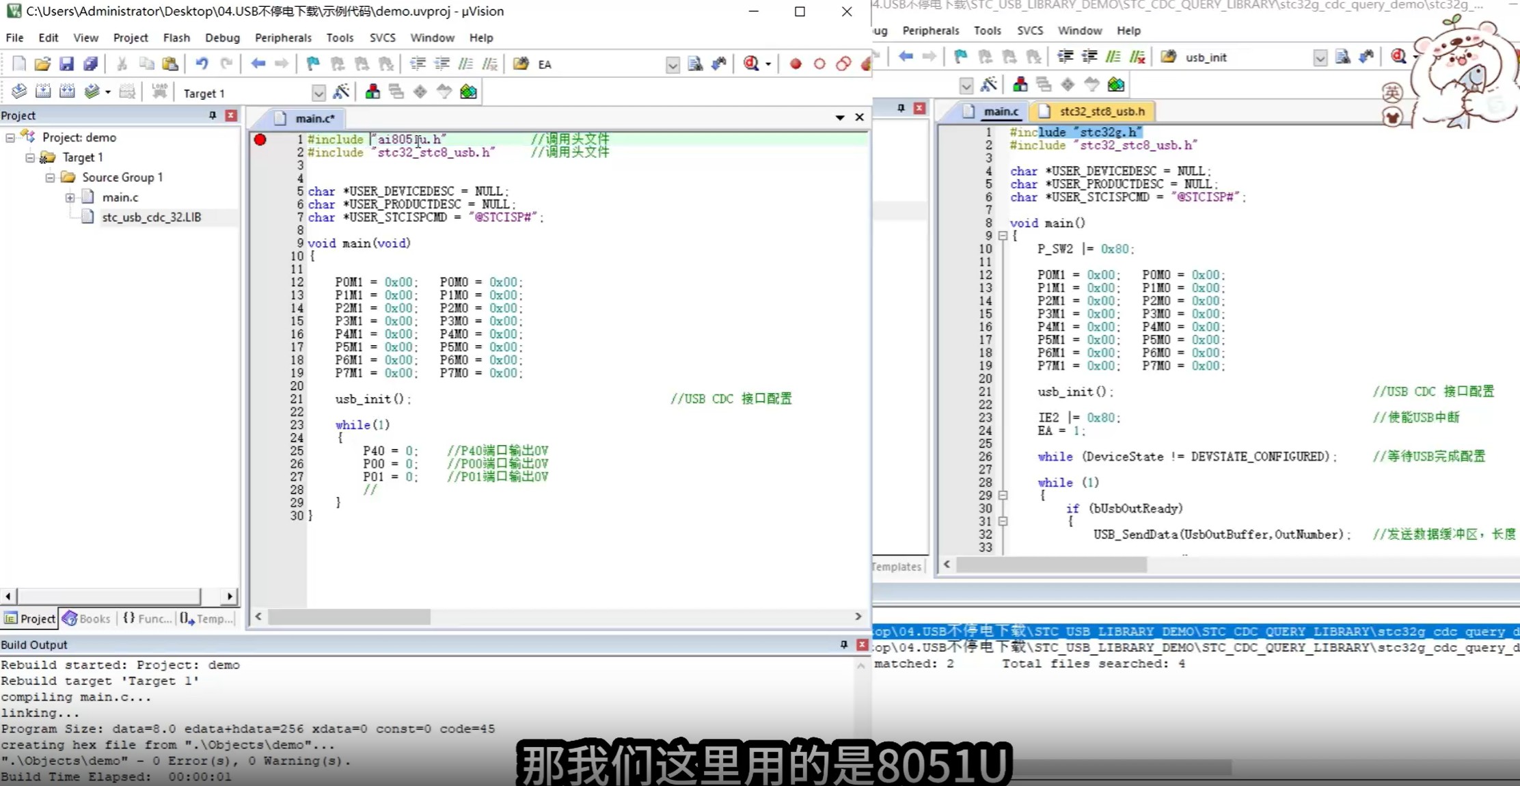Open the EA find text dropdown

(673, 64)
